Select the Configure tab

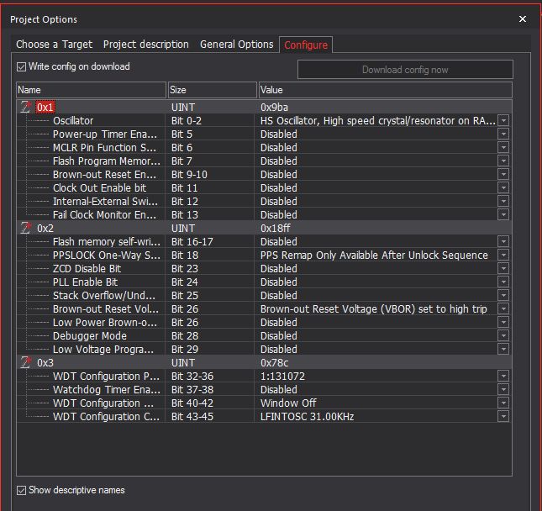[306, 45]
